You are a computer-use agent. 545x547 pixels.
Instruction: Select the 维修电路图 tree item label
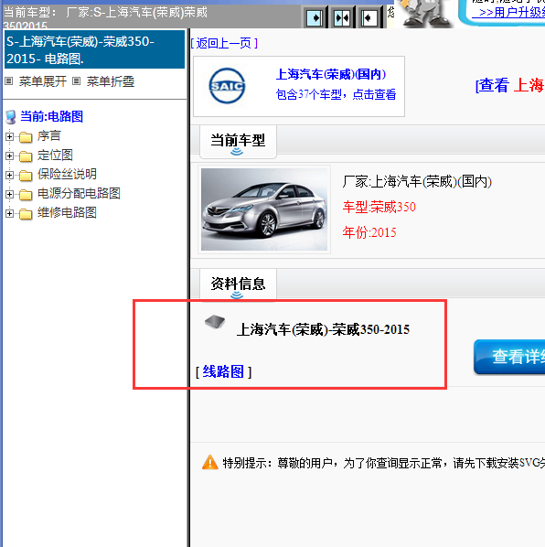tap(67, 212)
